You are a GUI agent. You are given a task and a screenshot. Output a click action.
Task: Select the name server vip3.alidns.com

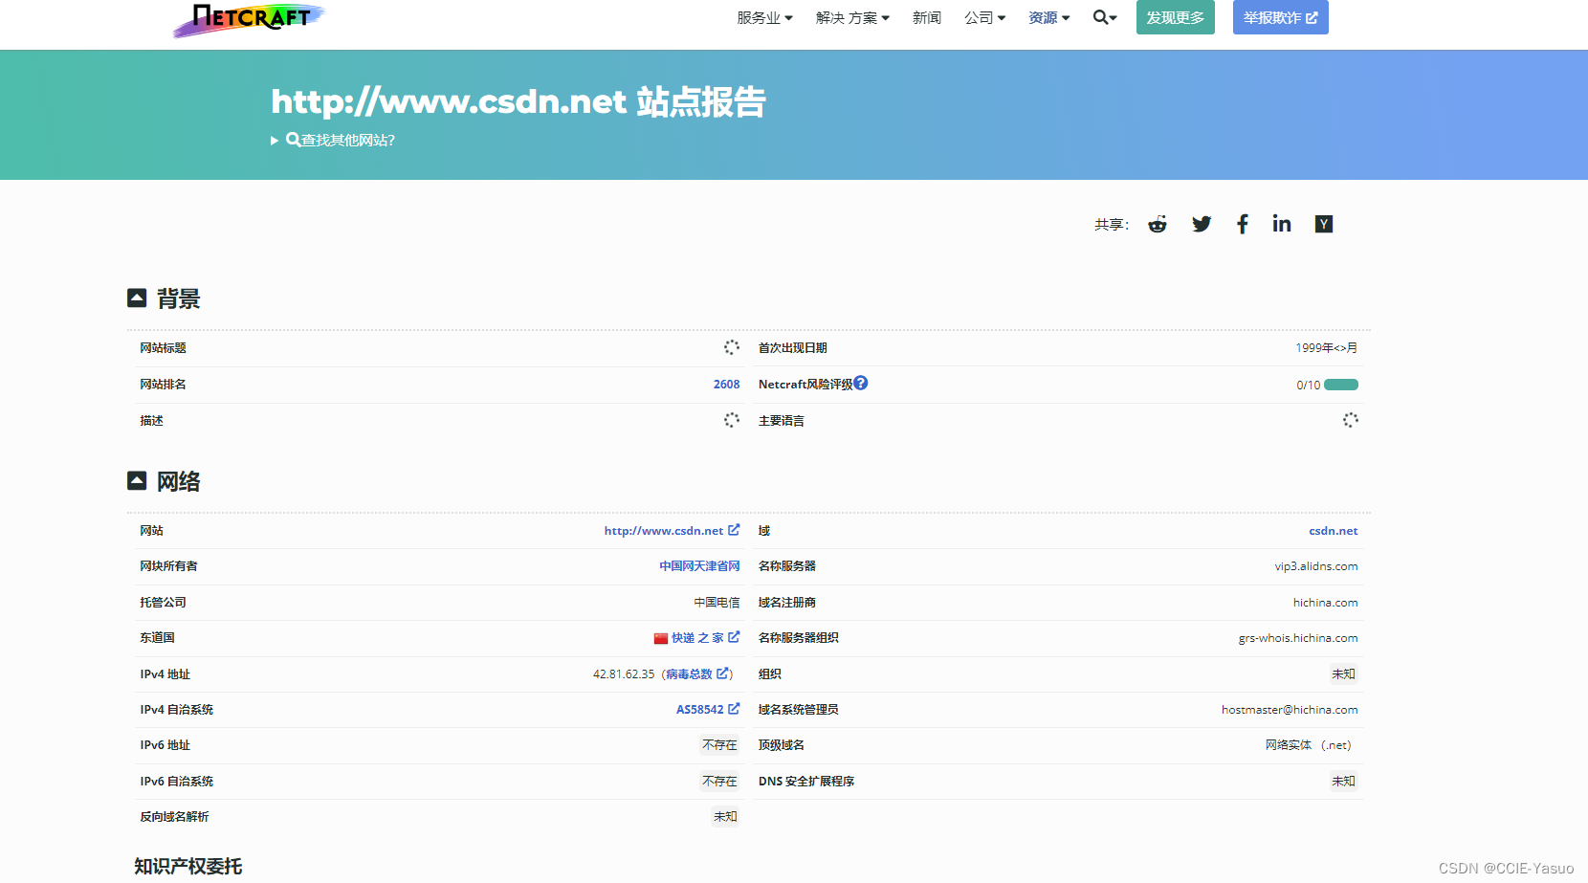(1316, 566)
